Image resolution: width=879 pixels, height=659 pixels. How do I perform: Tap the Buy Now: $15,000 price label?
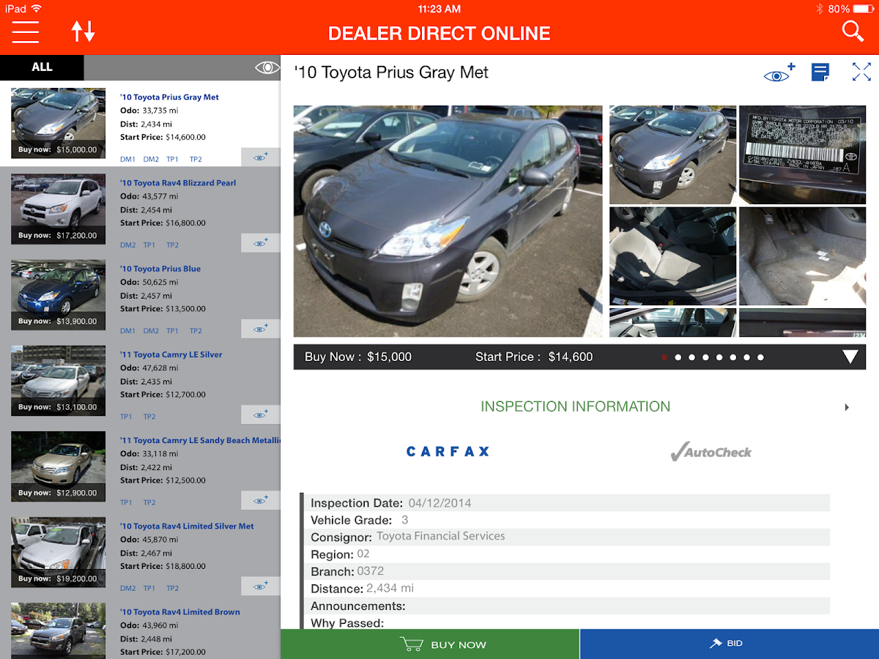[x=358, y=357]
